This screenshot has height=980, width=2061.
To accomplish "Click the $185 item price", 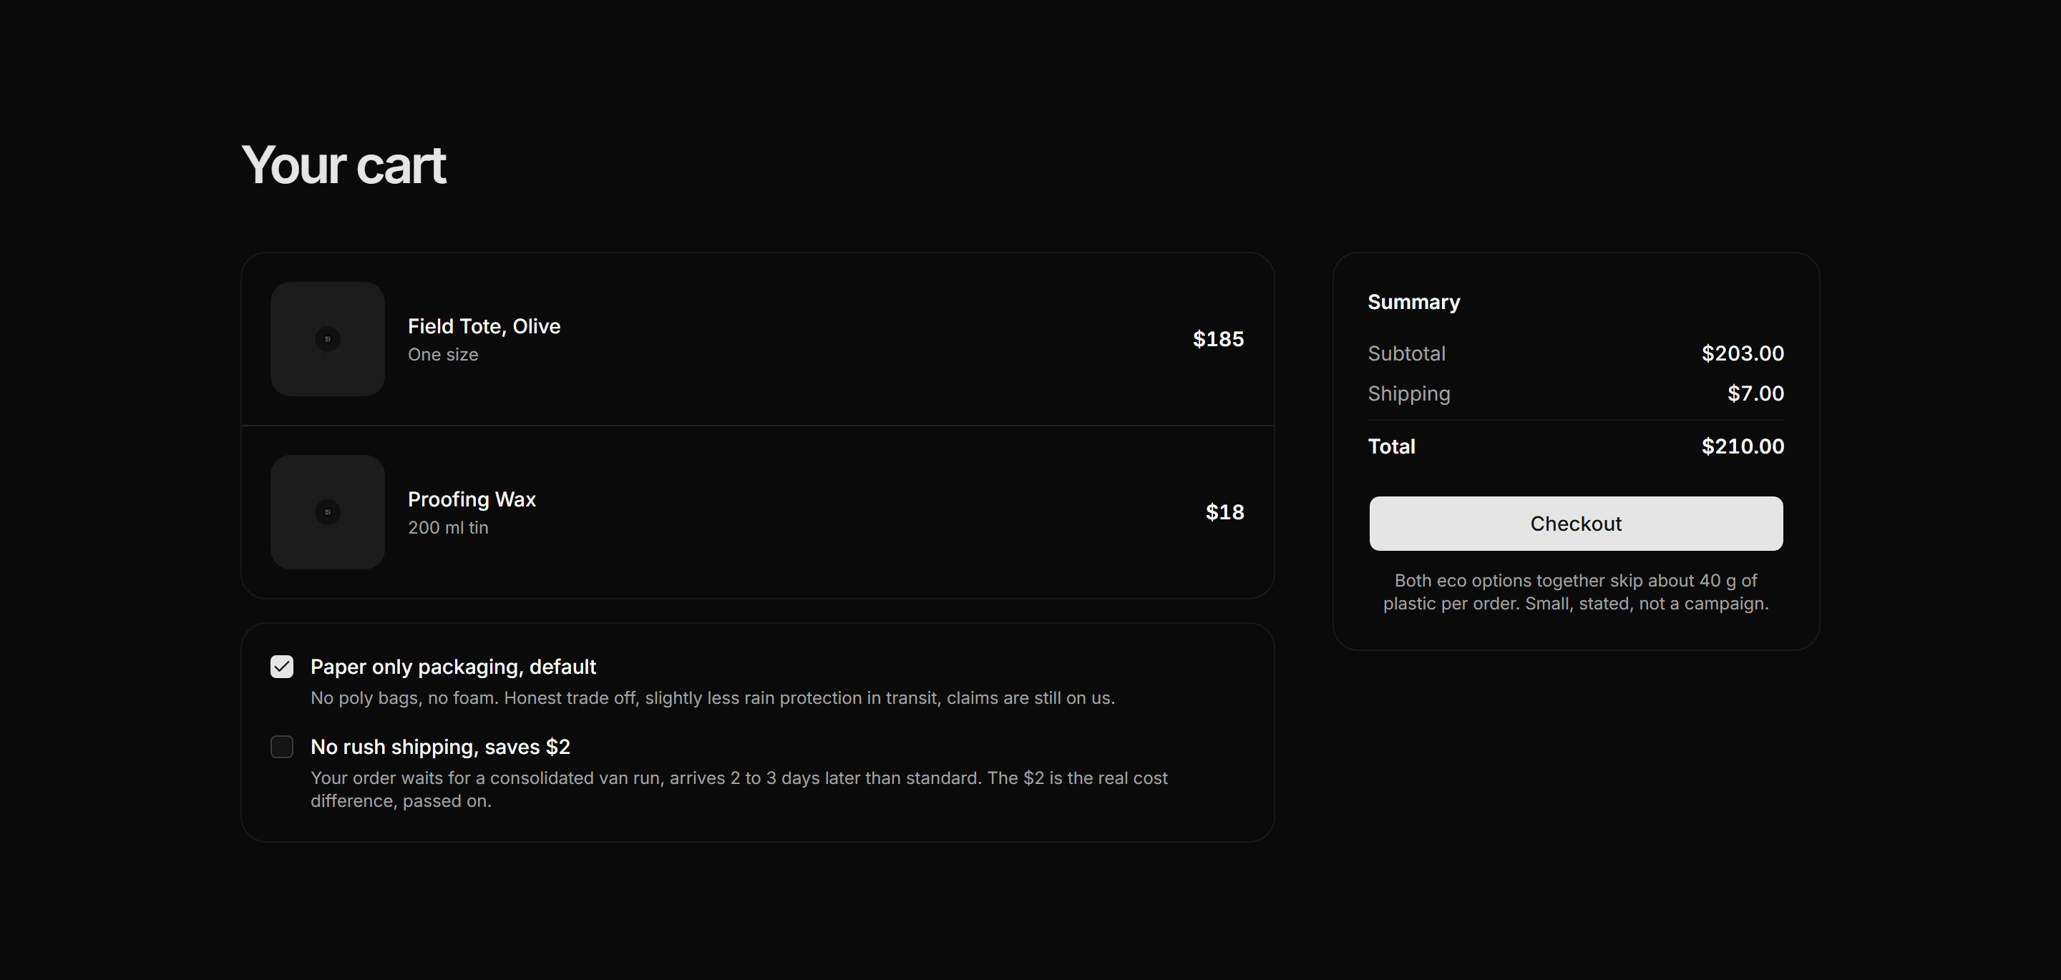I will (x=1218, y=339).
